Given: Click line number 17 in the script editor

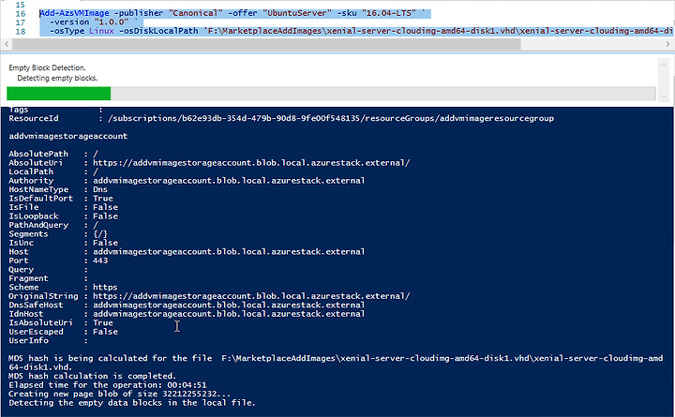Looking at the screenshot, I should point(21,22).
